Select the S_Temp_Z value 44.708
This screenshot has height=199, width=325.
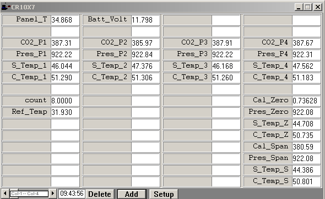tap(306, 124)
